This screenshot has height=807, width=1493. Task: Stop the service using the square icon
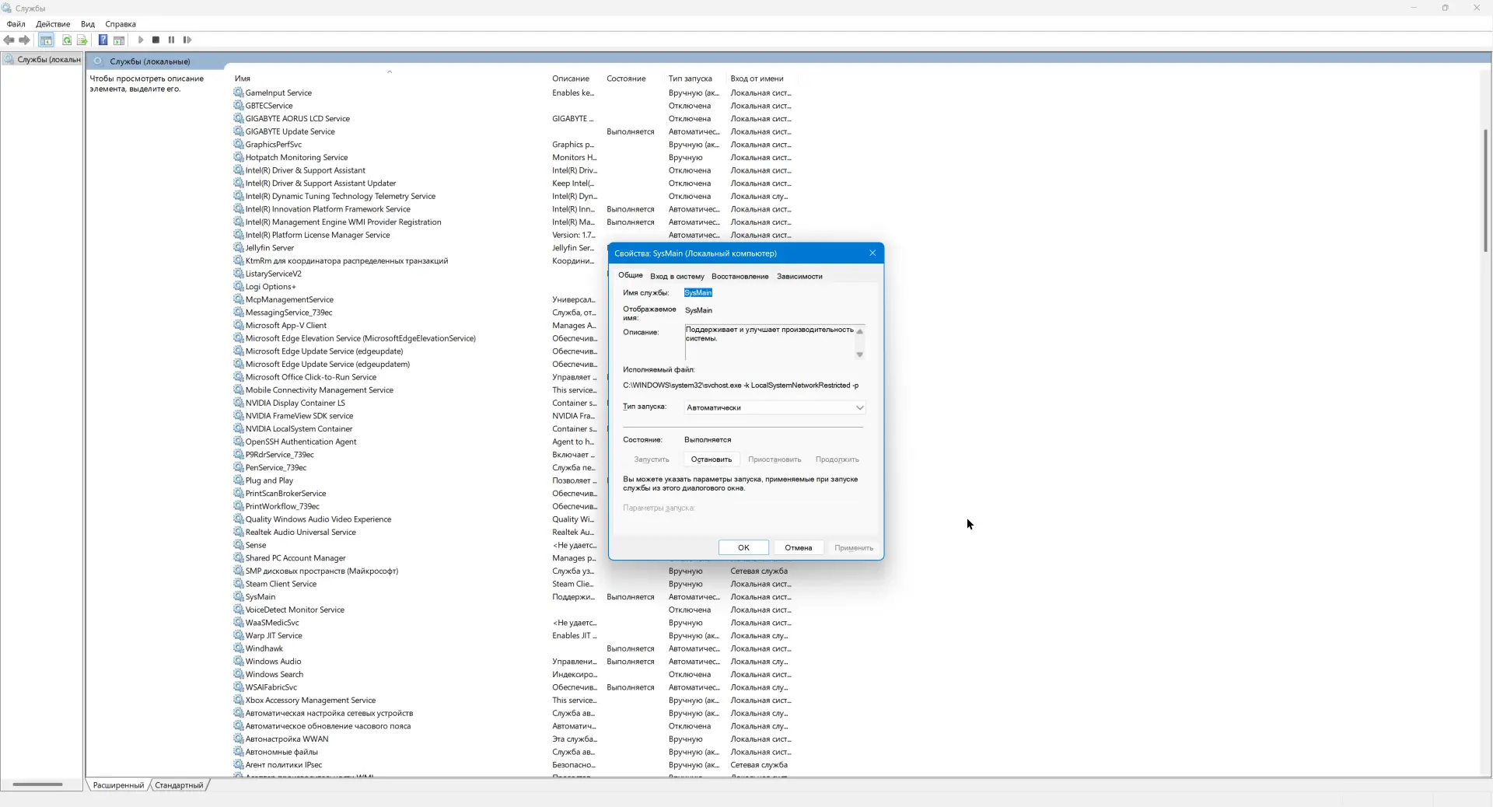[x=156, y=40]
